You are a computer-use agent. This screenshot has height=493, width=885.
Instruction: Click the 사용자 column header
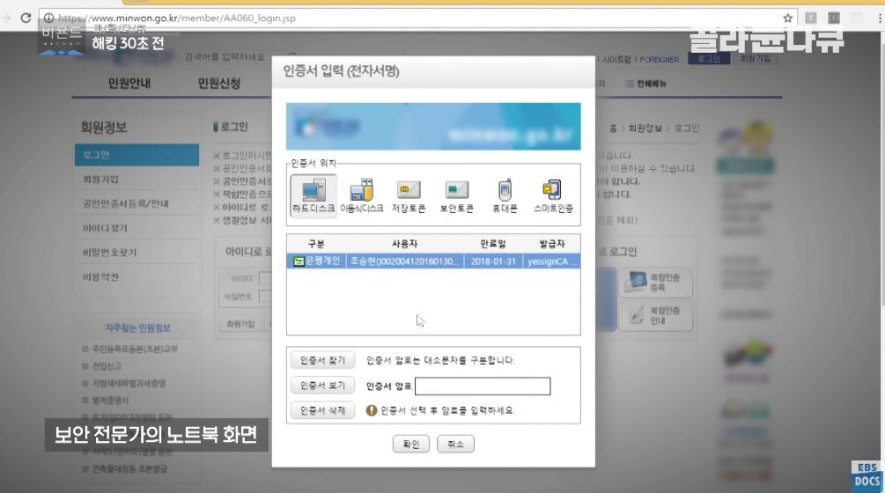click(405, 244)
